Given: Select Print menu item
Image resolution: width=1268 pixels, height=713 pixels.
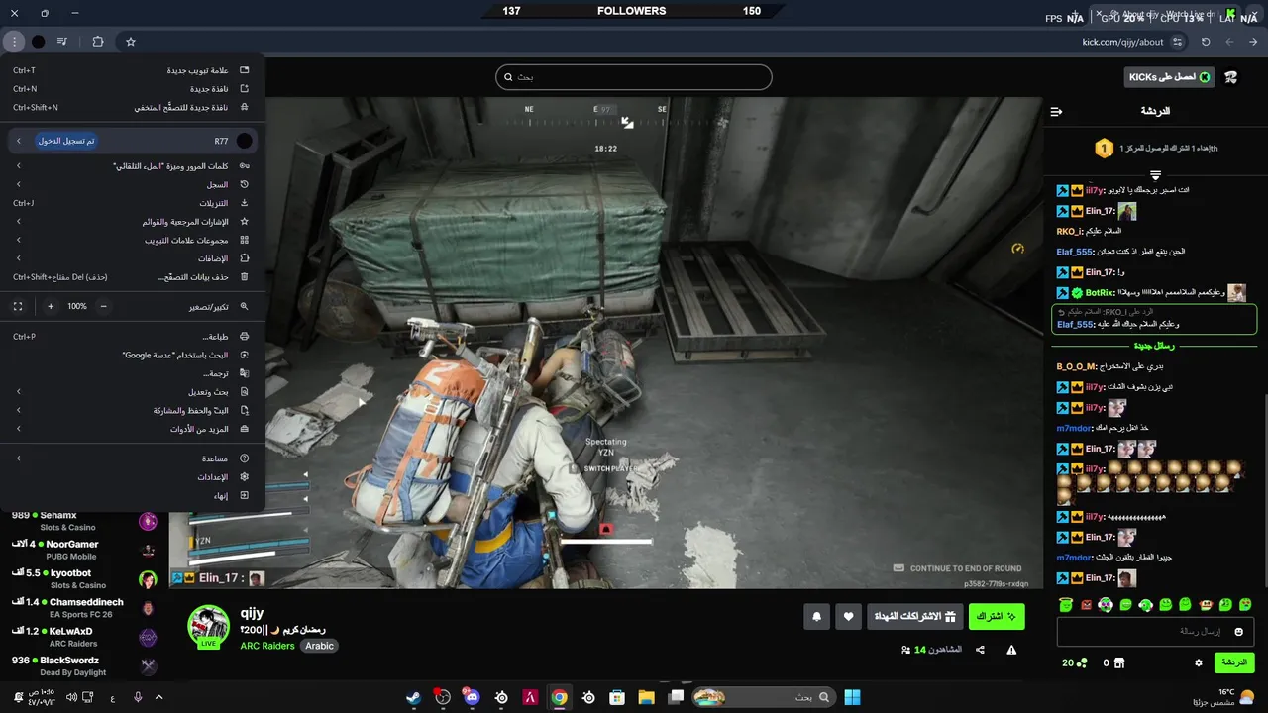Looking at the screenshot, I should (x=133, y=337).
